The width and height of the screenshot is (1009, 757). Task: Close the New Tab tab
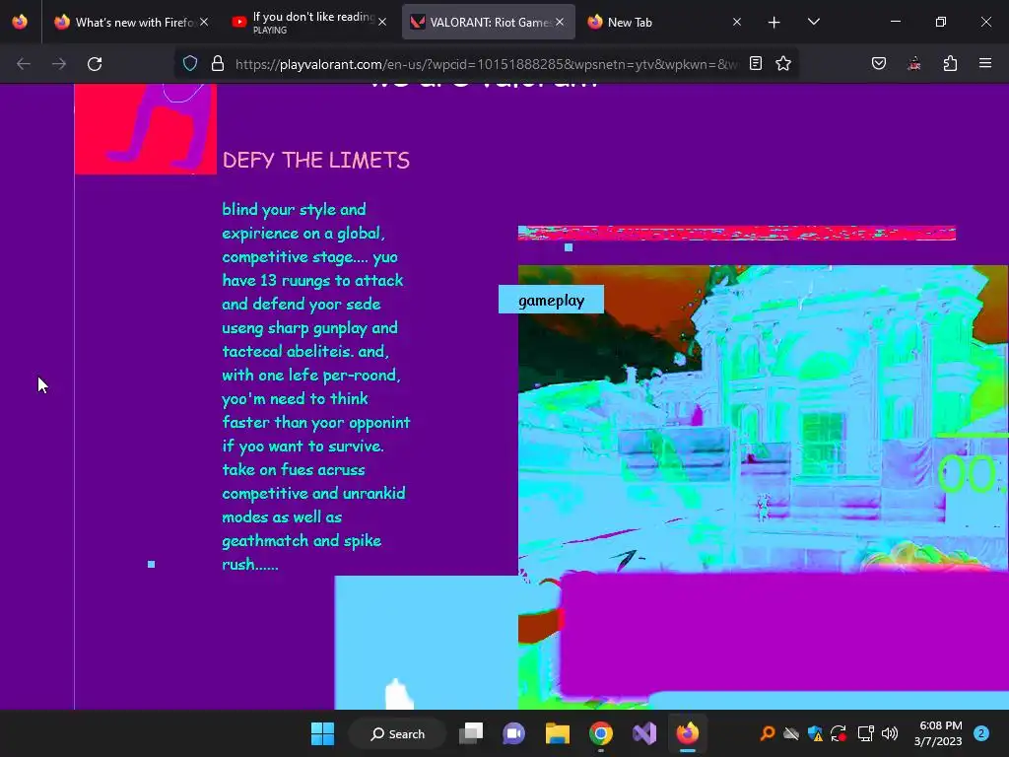[x=737, y=22]
